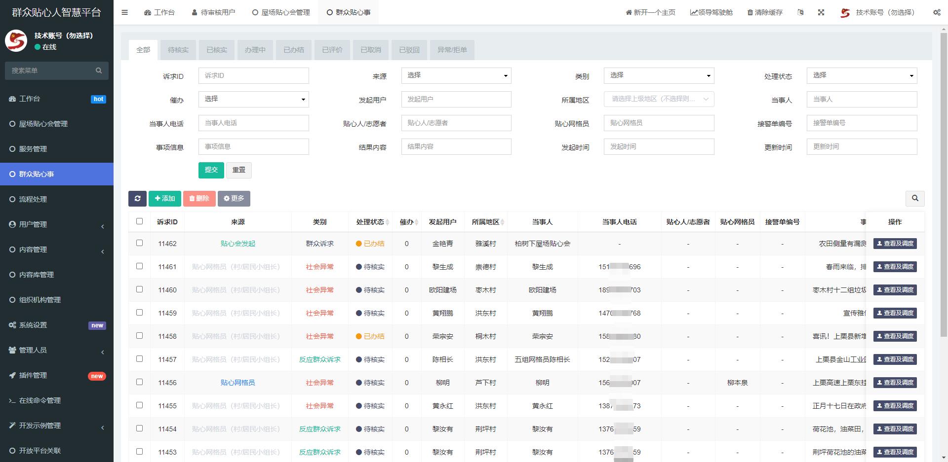Switch to the 异常/拒单 filter tab

(452, 50)
